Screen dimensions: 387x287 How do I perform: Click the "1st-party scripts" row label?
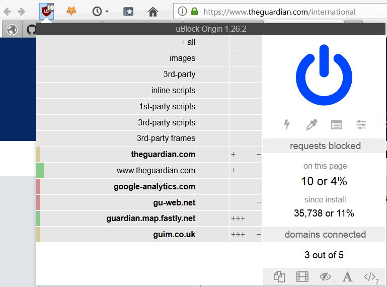click(167, 106)
